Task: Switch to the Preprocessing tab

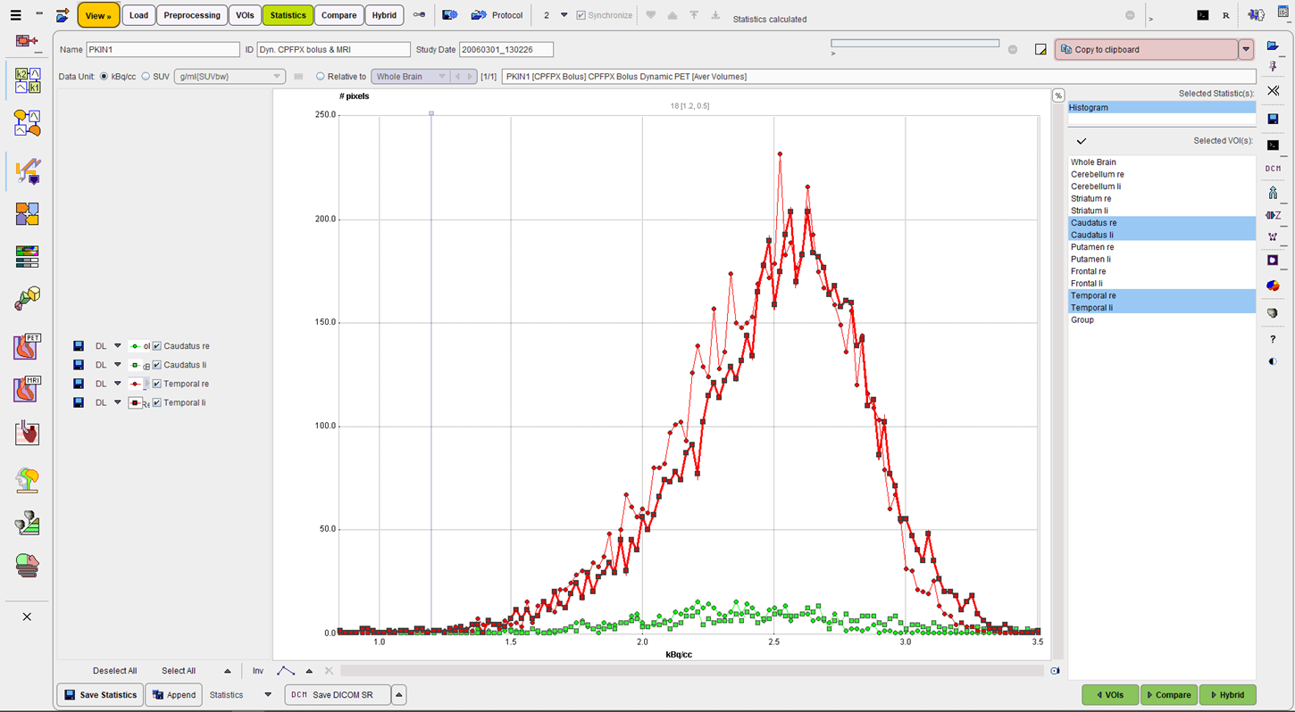Action: tap(192, 15)
